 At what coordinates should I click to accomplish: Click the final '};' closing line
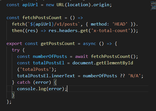[x=9, y=102]
